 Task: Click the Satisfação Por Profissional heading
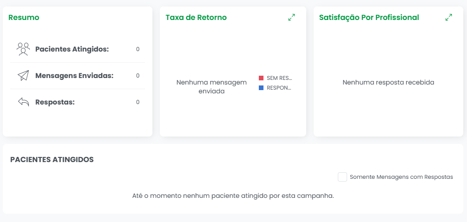(x=369, y=17)
